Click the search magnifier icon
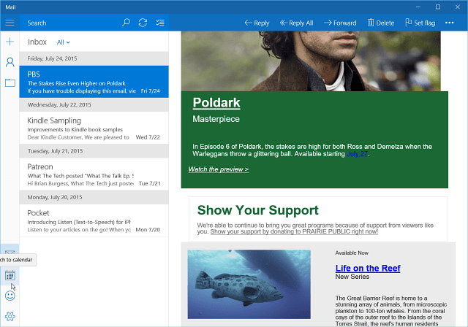Image resolution: width=468 pixels, height=327 pixels. [x=126, y=23]
